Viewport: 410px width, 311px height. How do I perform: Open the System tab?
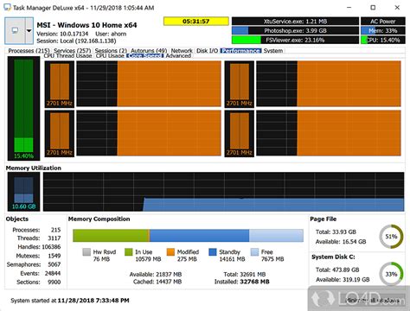273,51
